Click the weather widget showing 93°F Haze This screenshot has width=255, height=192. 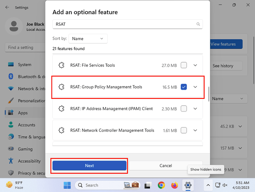[15, 185]
